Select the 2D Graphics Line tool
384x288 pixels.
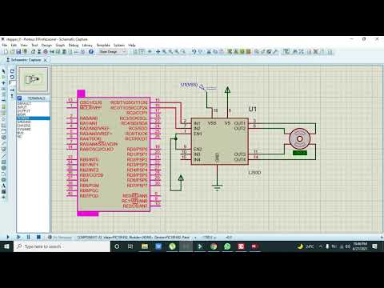(x=3, y=156)
